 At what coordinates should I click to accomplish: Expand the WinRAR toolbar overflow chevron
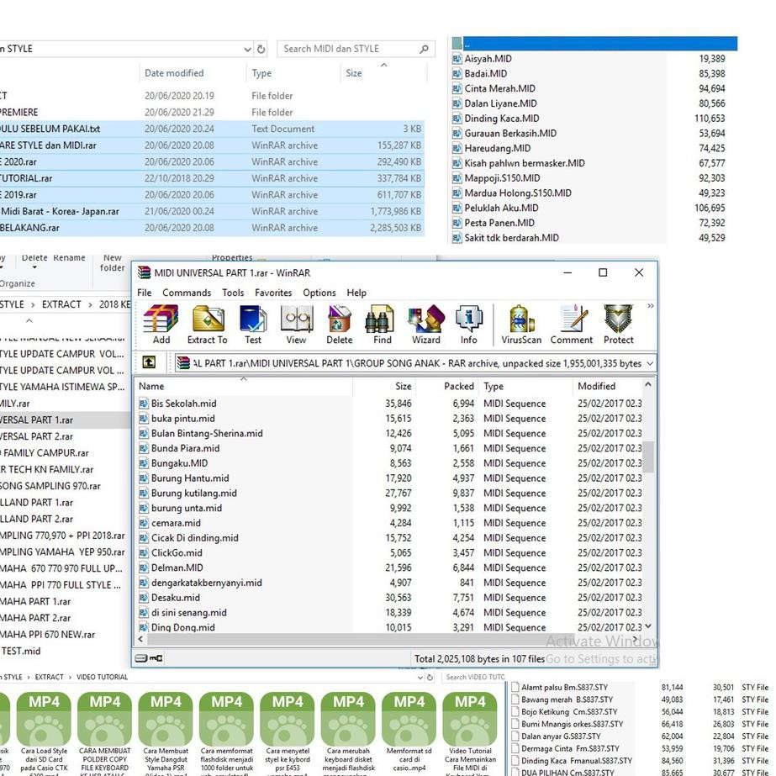(650, 307)
